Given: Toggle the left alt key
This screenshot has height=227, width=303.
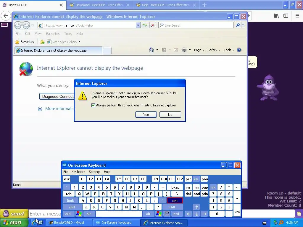Looking at the screenshot, I should coord(88,214).
